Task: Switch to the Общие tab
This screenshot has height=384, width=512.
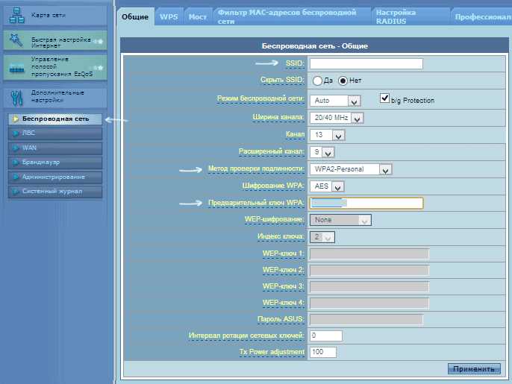Action: [x=135, y=16]
